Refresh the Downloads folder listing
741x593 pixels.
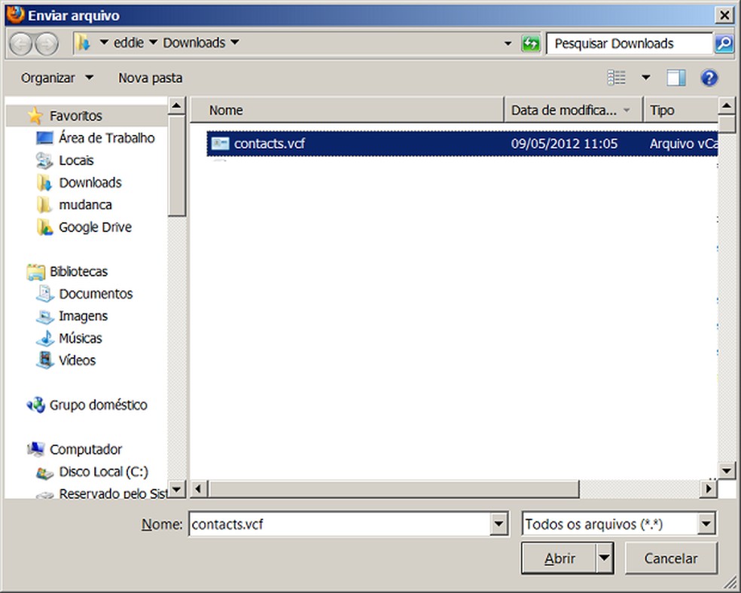coord(530,44)
